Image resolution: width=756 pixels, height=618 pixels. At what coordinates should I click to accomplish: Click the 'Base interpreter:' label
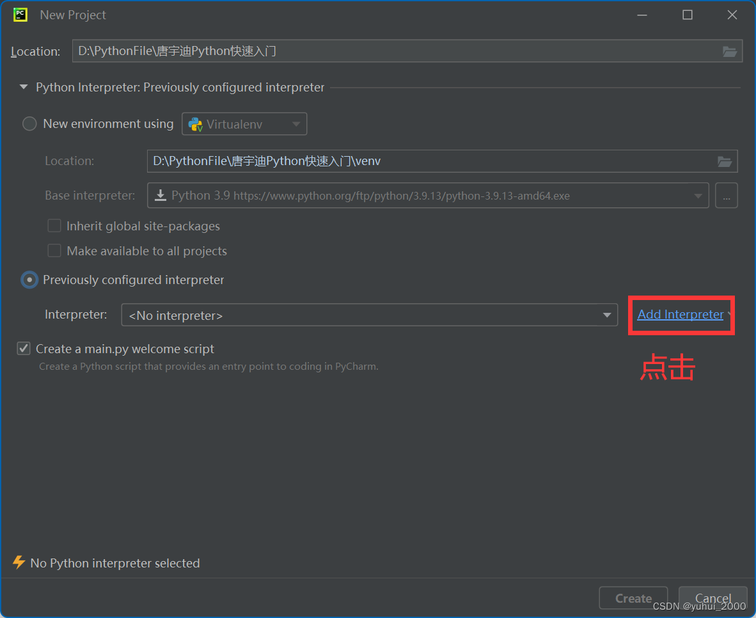[90, 195]
